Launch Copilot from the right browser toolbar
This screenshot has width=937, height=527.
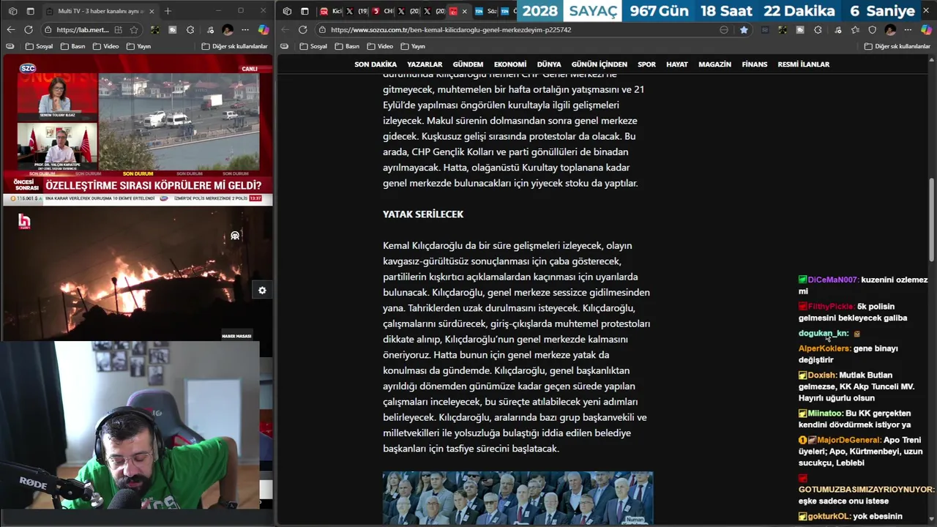pos(926,30)
